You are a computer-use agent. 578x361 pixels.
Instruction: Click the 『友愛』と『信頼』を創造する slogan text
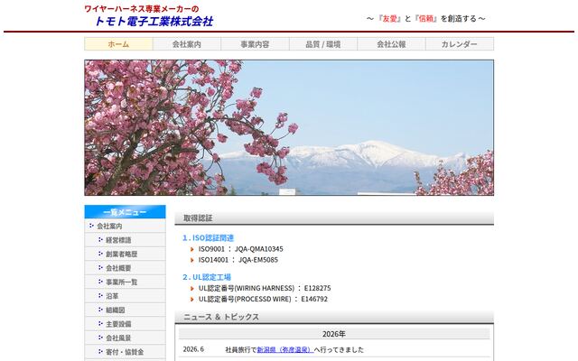[426, 18]
